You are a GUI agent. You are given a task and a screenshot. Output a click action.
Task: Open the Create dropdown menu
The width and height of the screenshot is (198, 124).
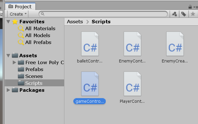pos(18,14)
